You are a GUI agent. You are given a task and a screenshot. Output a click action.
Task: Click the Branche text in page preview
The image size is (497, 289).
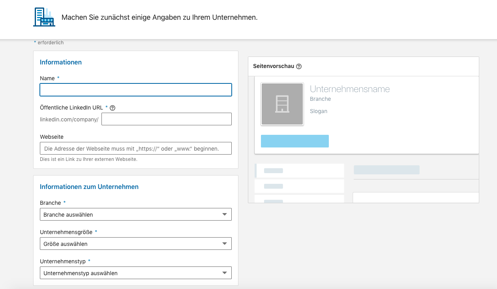tap(321, 99)
